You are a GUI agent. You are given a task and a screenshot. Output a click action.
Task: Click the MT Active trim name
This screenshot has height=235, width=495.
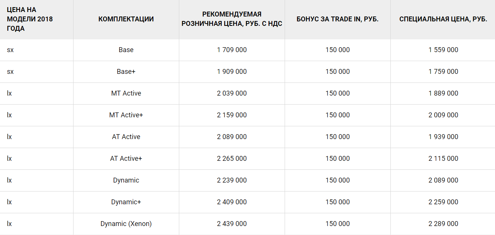click(126, 93)
